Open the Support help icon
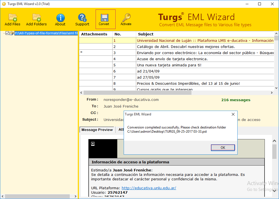Viewport: 279px width, 199px height. 82,20
